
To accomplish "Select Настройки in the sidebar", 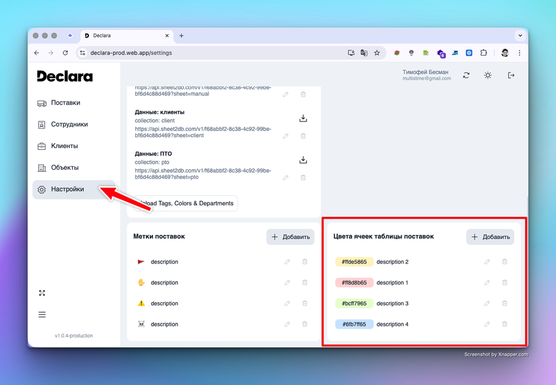I will pos(74,189).
